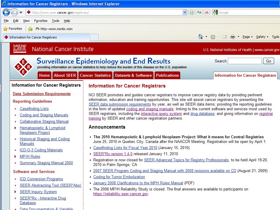Click the Go search button

click(x=269, y=61)
